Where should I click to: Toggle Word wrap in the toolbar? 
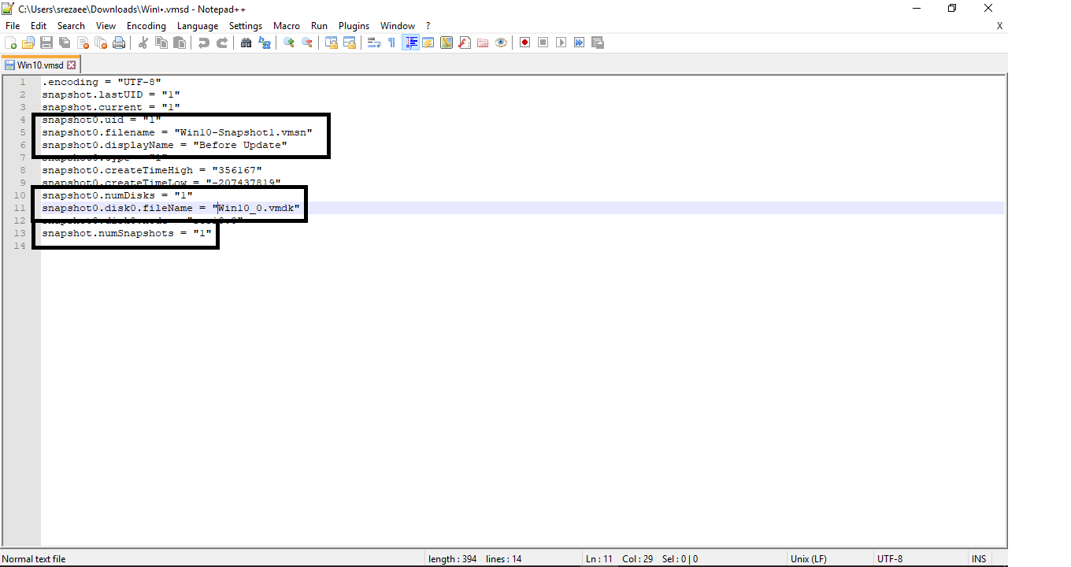tap(374, 43)
